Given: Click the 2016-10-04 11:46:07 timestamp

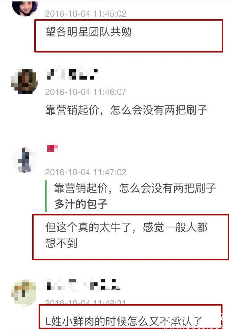Looking at the screenshot, I should pos(86,92).
